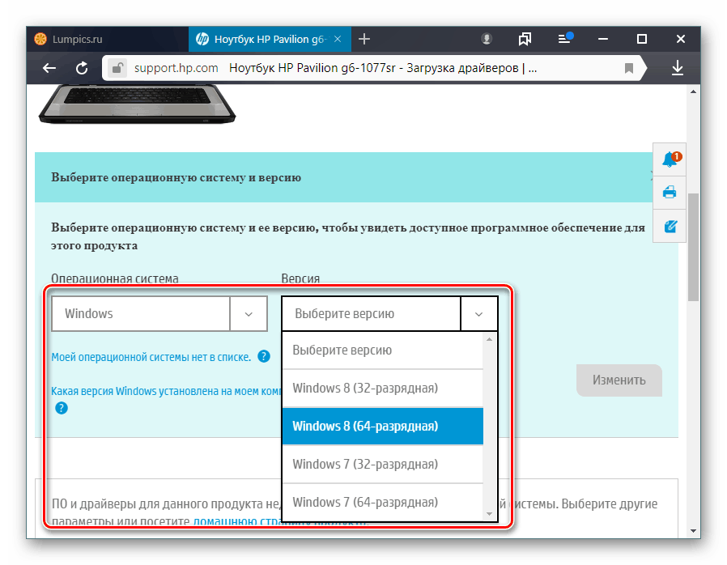Click the Изменить button
The image size is (727, 565).
coord(619,380)
